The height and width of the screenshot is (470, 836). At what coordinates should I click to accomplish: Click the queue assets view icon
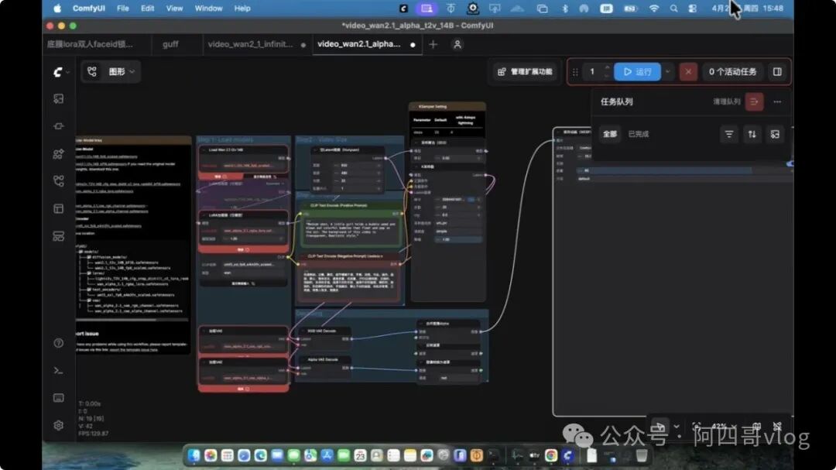pos(775,134)
